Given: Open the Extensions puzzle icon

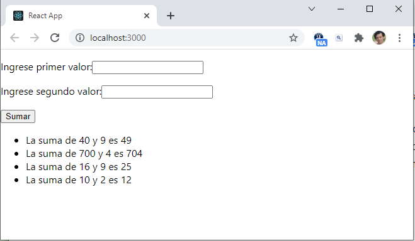Looking at the screenshot, I should [x=358, y=38].
